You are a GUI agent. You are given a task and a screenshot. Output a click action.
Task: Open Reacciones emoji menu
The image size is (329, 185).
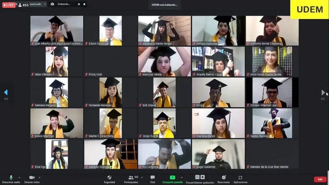click(224, 178)
